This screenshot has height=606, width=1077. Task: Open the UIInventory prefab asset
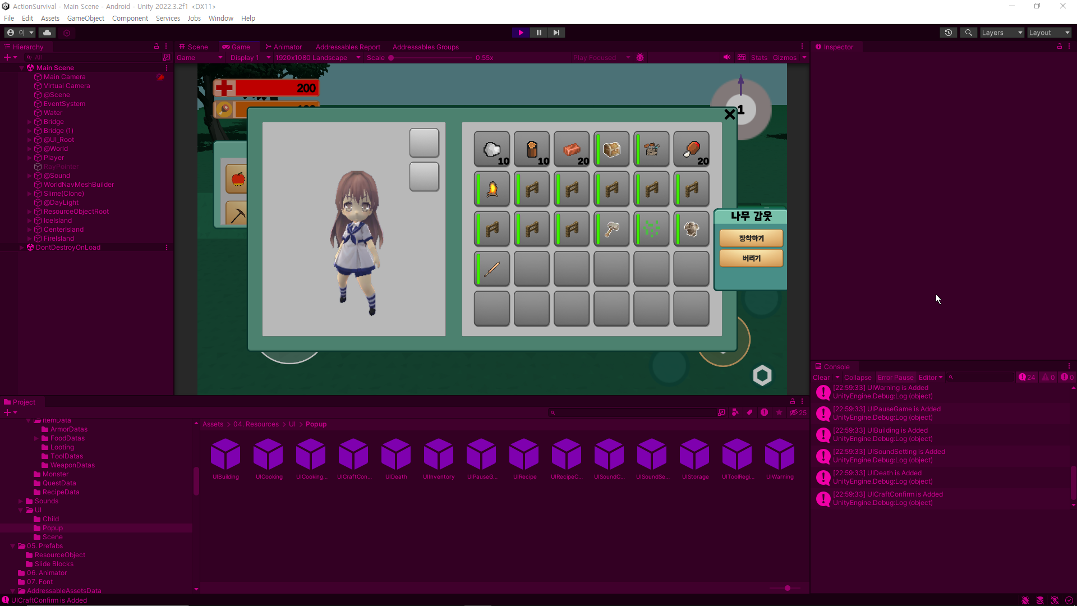(x=439, y=460)
